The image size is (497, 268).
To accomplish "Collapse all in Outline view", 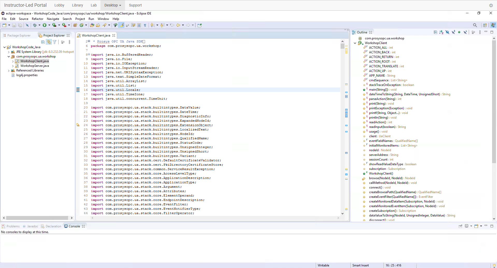I will [x=435, y=32].
